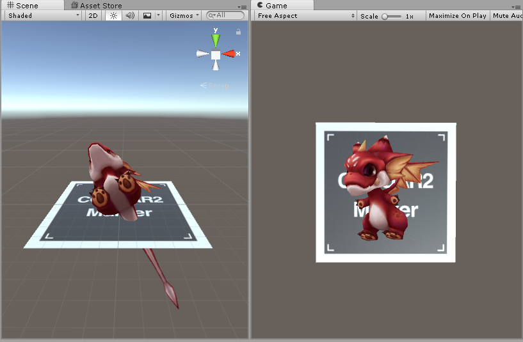Toggle 2D view mode
Image resolution: width=523 pixels, height=342 pixels.
point(93,15)
